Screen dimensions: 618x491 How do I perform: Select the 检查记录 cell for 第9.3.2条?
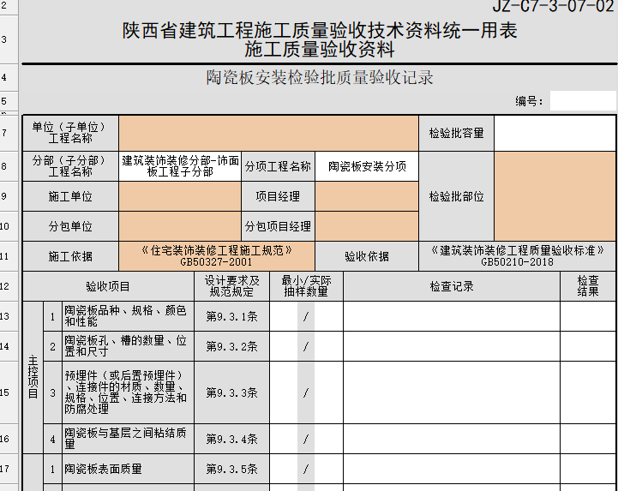(452, 346)
